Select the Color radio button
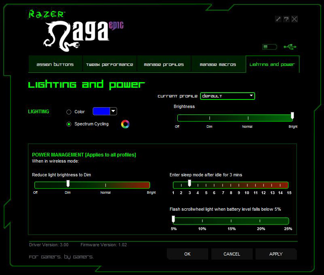This screenshot has width=324, height=275. [x=69, y=112]
